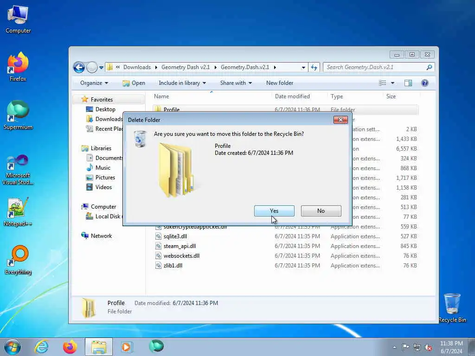Image resolution: width=475 pixels, height=356 pixels.
Task: Select Local Disk under Computer
Action: [x=104, y=216]
